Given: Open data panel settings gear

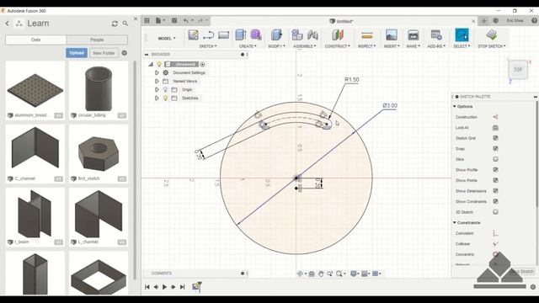Looking at the screenshot, I should click(x=125, y=53).
